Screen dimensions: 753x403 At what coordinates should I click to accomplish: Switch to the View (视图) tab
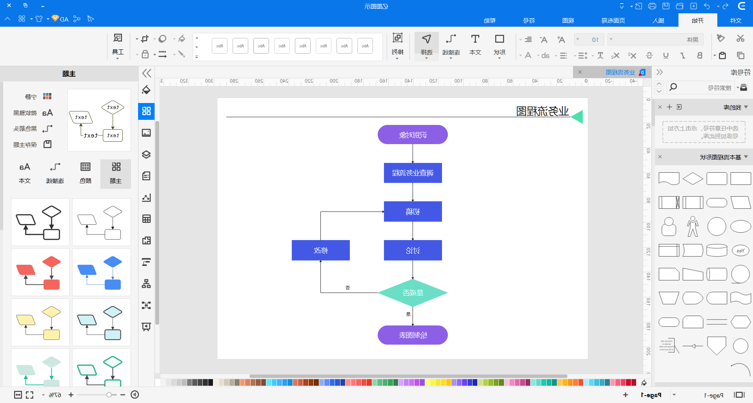click(x=568, y=20)
